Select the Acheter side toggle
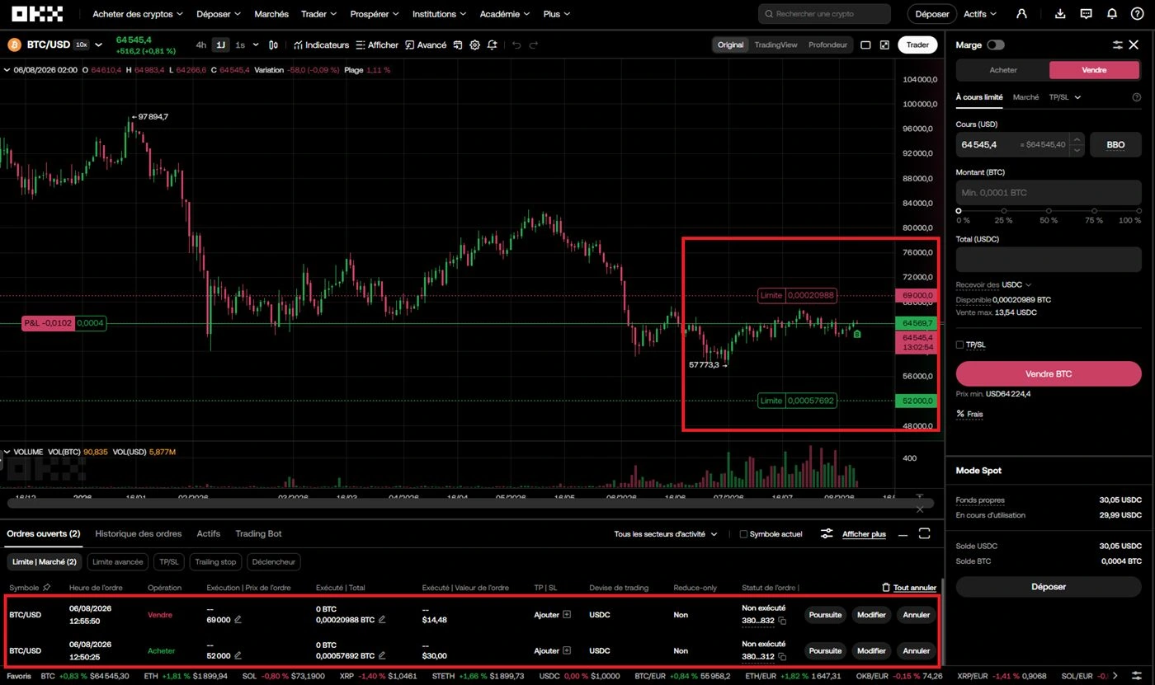Screen dimensions: 1155x685 click(1003, 70)
